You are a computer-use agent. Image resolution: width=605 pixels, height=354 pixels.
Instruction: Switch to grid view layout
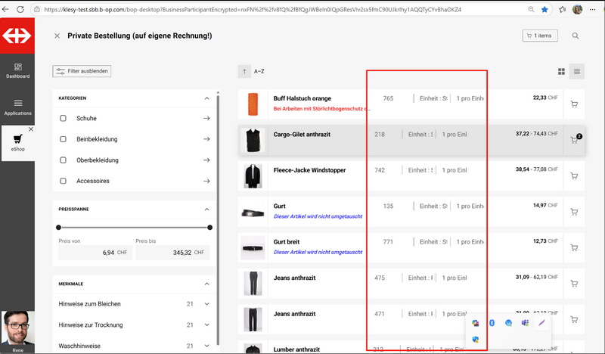(562, 72)
